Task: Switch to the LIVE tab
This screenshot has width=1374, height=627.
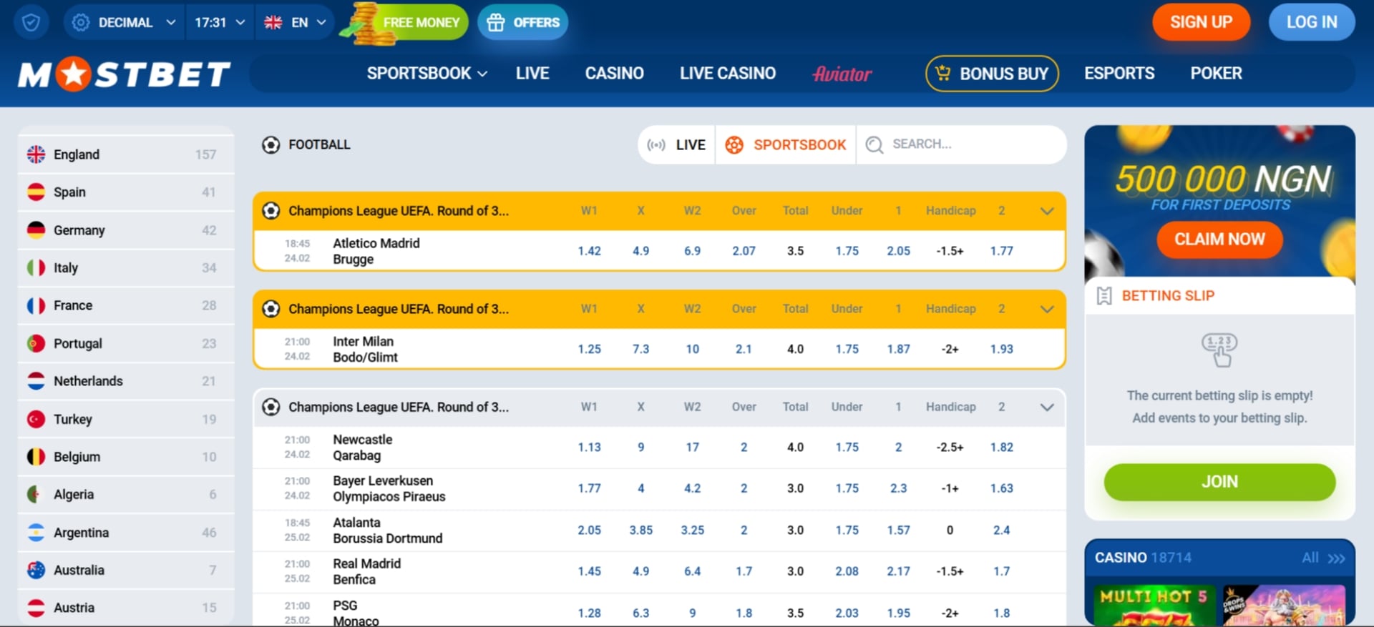Action: (676, 144)
